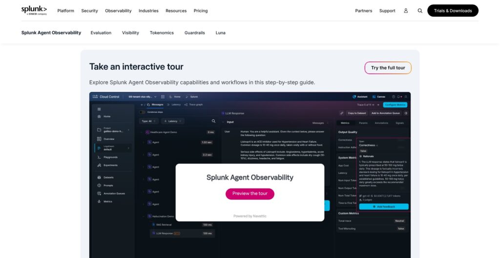Screen dimensions: 500x258
Task: Click the Configure Metrics button
Action: [395, 105]
